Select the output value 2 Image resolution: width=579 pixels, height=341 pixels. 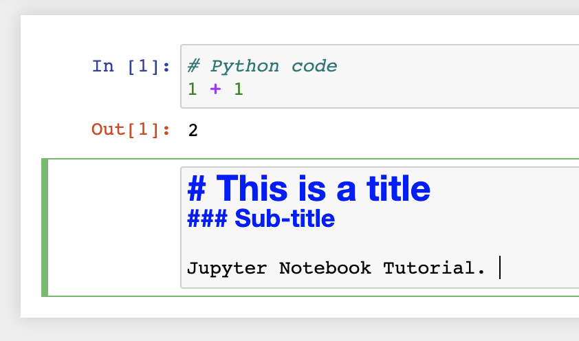pyautogui.click(x=193, y=130)
